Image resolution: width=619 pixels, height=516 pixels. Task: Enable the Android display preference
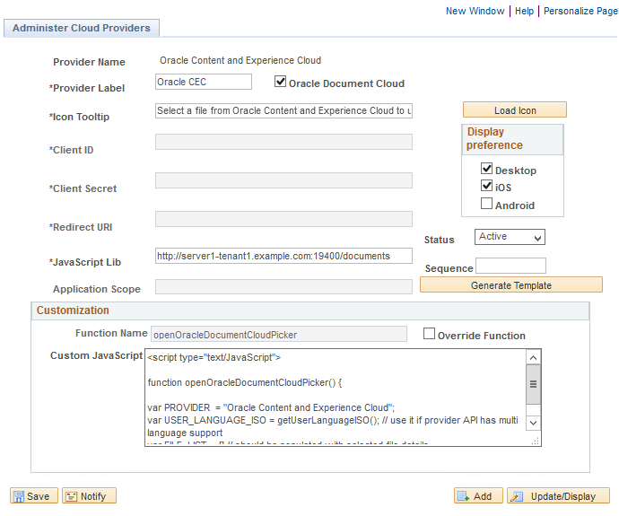(x=487, y=204)
